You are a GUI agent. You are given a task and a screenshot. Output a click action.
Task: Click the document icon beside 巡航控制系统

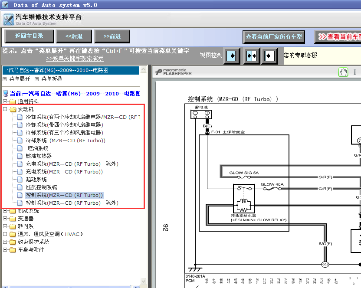click(20, 187)
